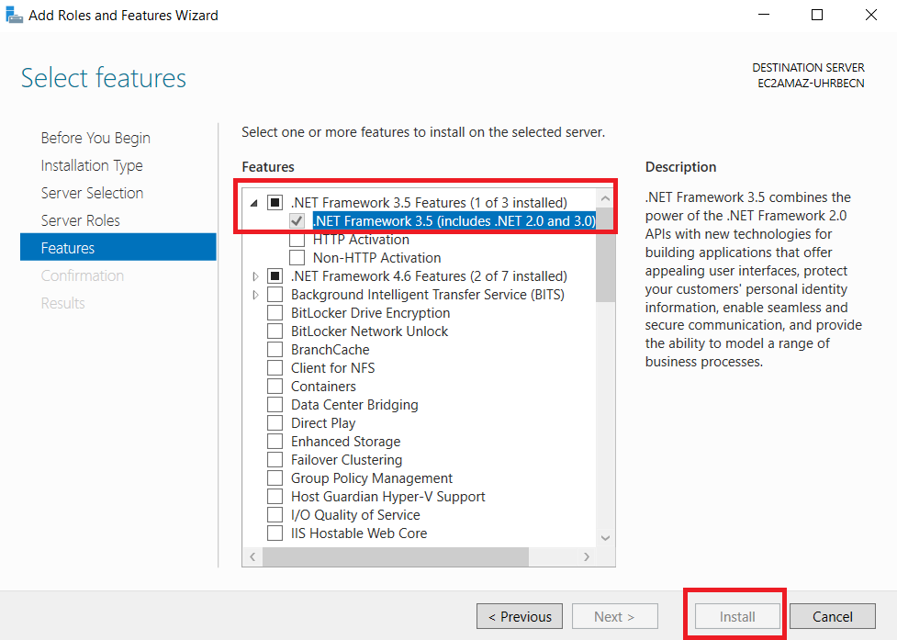Viewport: 897px width, 640px height.
Task: Check the HTTP Activation checkbox
Action: pos(297,239)
